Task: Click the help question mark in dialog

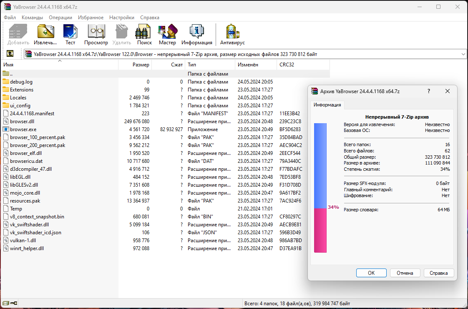Action: pyautogui.click(x=429, y=91)
